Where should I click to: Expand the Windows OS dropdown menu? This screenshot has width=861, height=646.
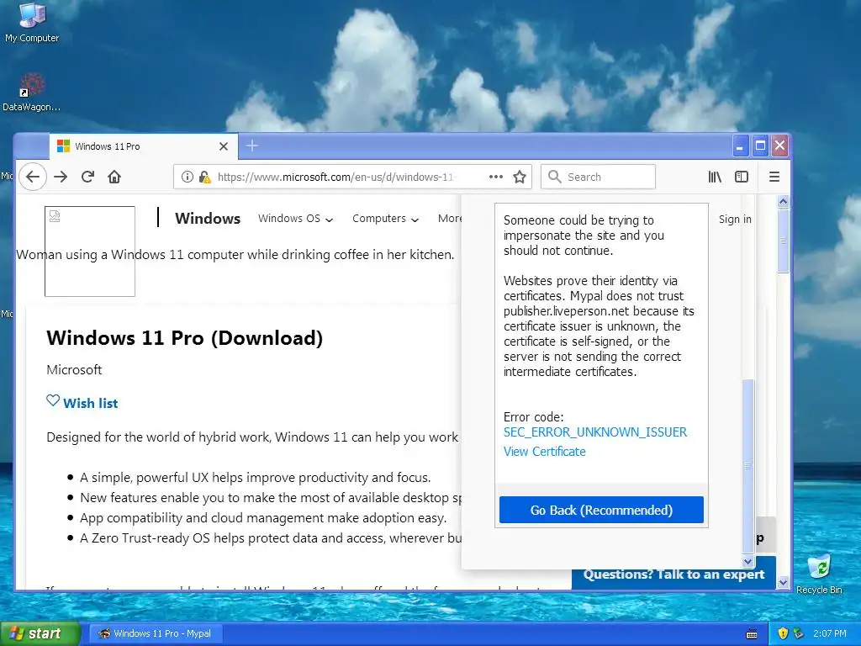pos(295,219)
